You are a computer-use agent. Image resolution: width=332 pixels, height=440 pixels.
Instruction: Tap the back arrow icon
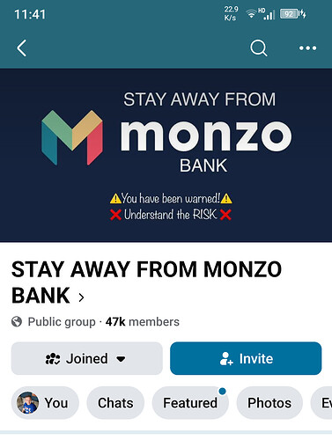pos(21,48)
